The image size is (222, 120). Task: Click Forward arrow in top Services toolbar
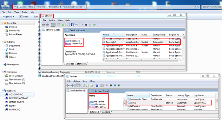click(48, 25)
